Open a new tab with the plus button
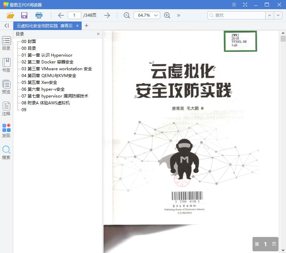This screenshot has width=286, height=253. (86, 26)
